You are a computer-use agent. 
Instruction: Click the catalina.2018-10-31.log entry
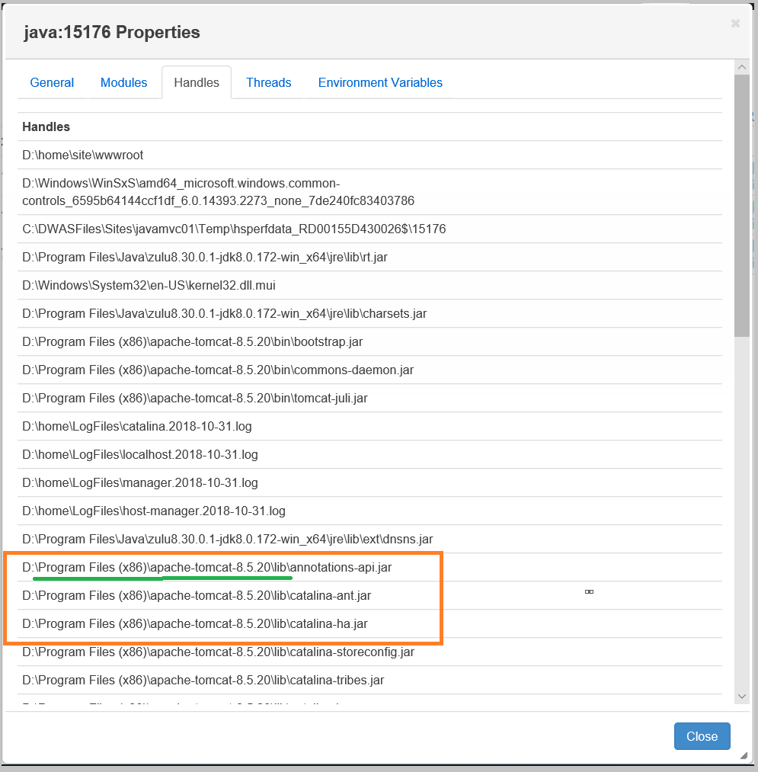coord(137,426)
